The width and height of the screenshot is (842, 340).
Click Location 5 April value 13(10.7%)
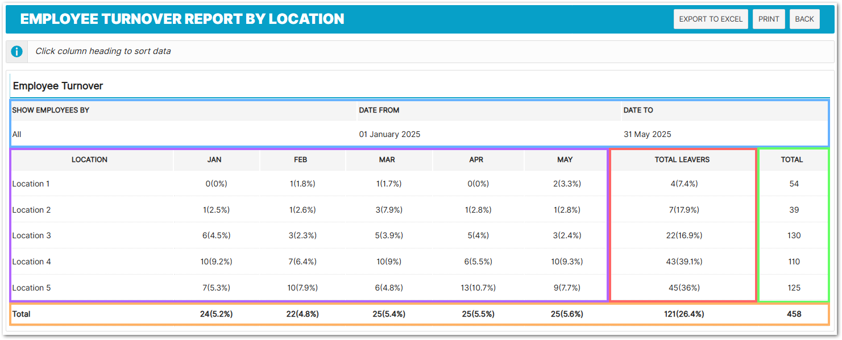pos(476,288)
